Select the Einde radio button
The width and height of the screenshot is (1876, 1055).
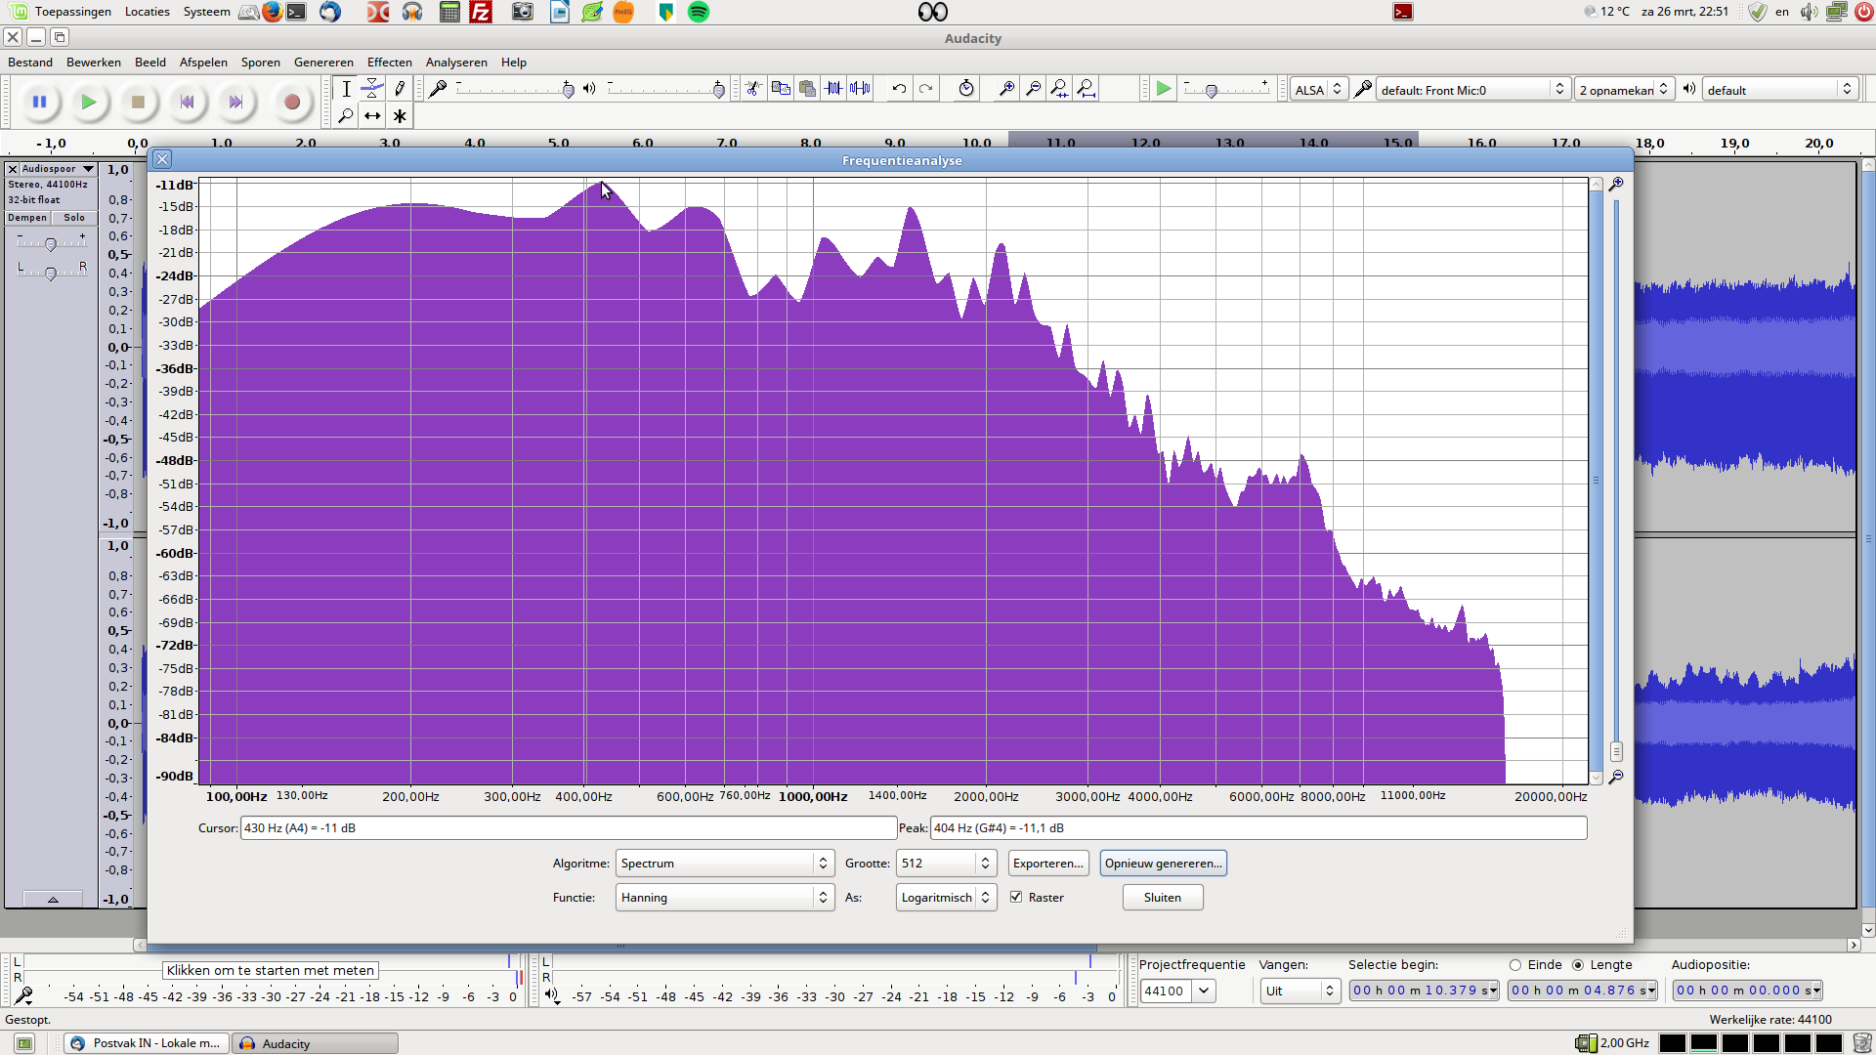(1515, 965)
